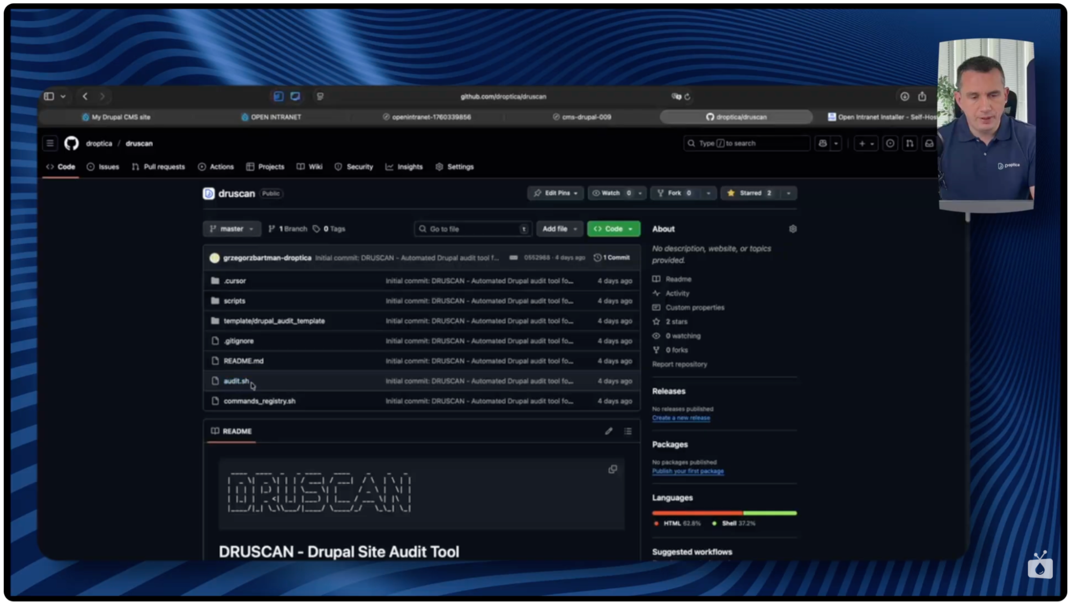The width and height of the screenshot is (1072, 607).
Task: Click the GitHub logo to go home
Action: (71, 143)
